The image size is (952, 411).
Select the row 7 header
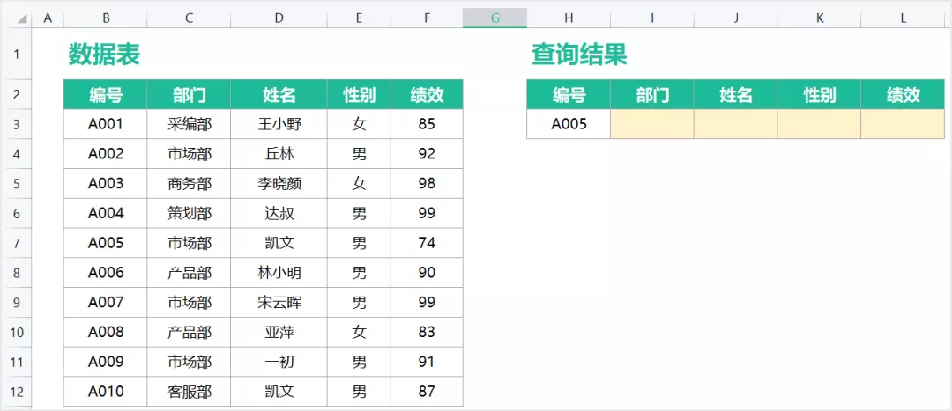(x=16, y=243)
